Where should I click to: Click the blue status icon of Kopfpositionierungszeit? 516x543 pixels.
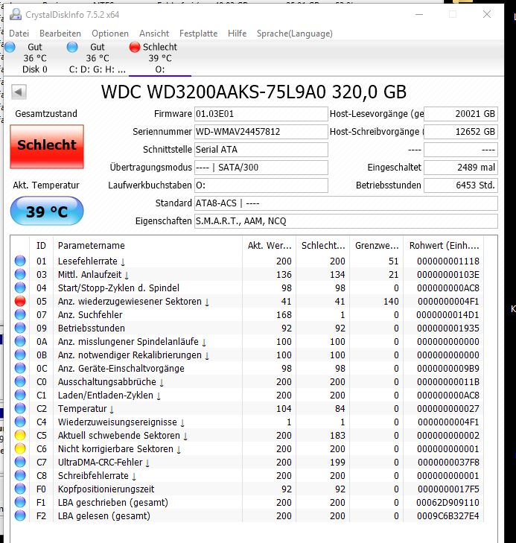click(20, 489)
